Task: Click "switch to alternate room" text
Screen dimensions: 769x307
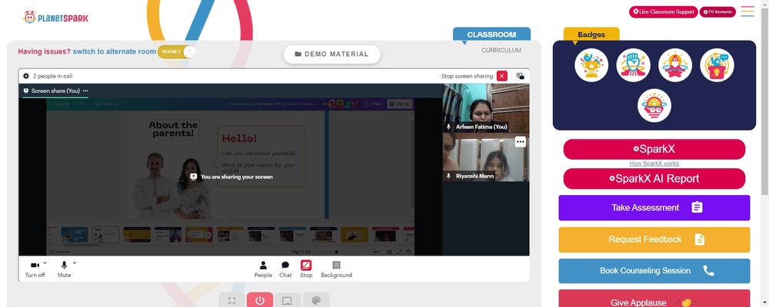Action: point(115,51)
